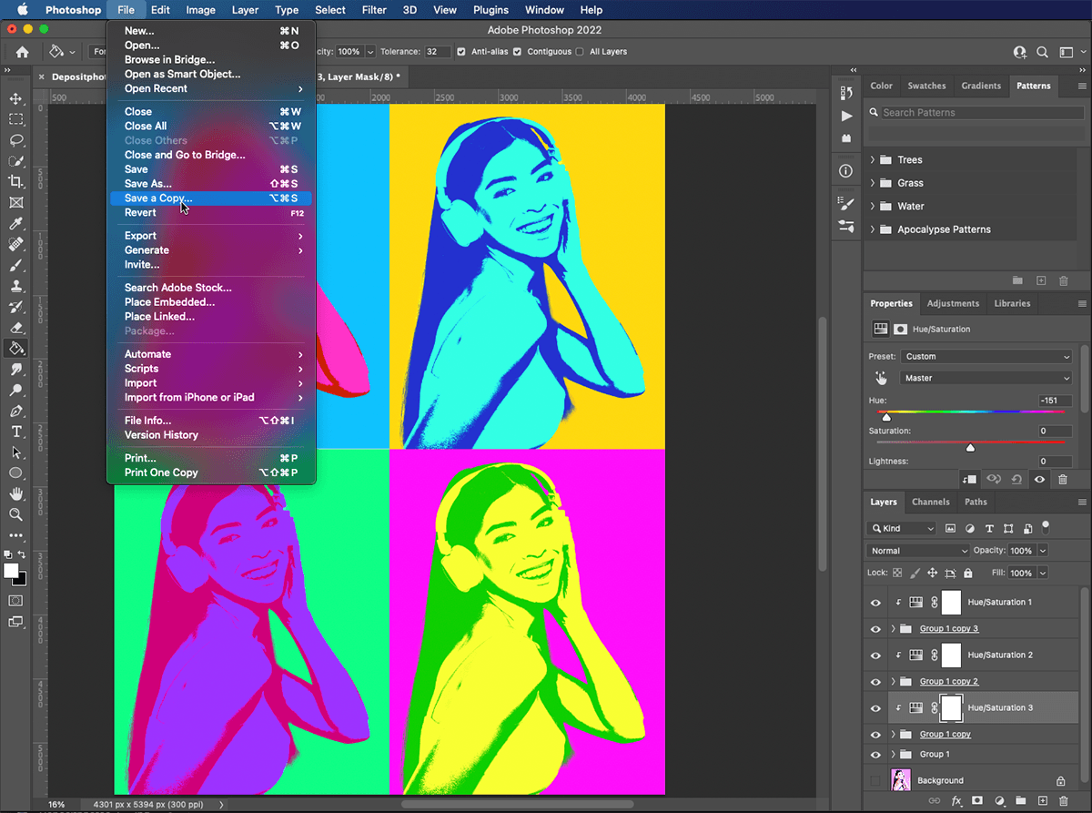Show the Background layer visibility
This screenshot has width=1092, height=813.
[876, 780]
